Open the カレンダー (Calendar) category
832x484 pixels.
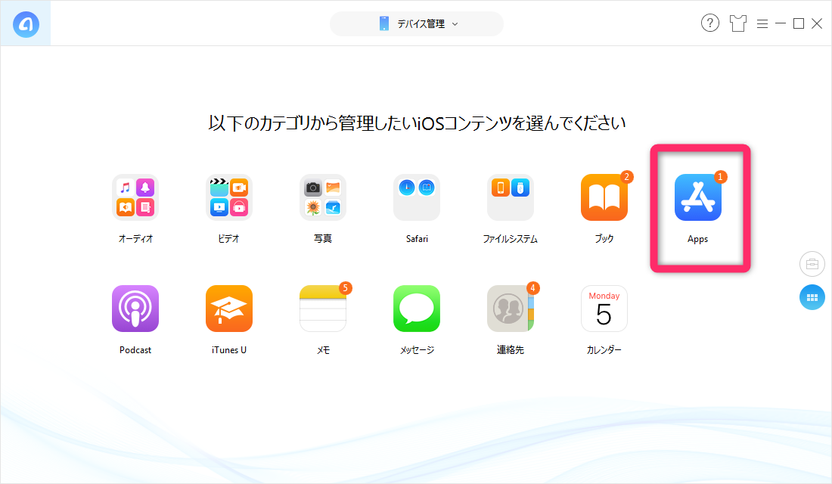(604, 309)
